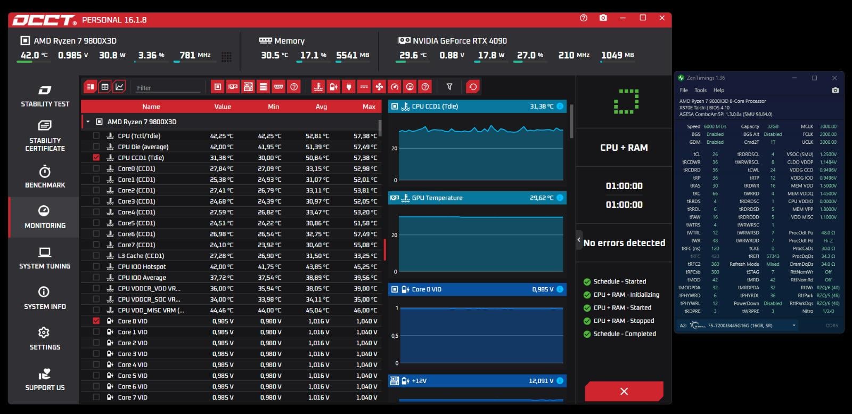Click the fan sensors filter icon
Screen dimensions: 852x414
[x=379, y=87]
